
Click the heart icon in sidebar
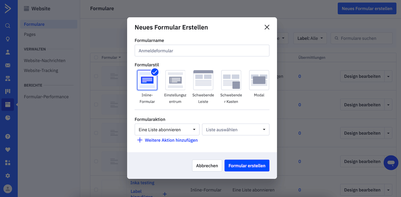tap(8, 150)
